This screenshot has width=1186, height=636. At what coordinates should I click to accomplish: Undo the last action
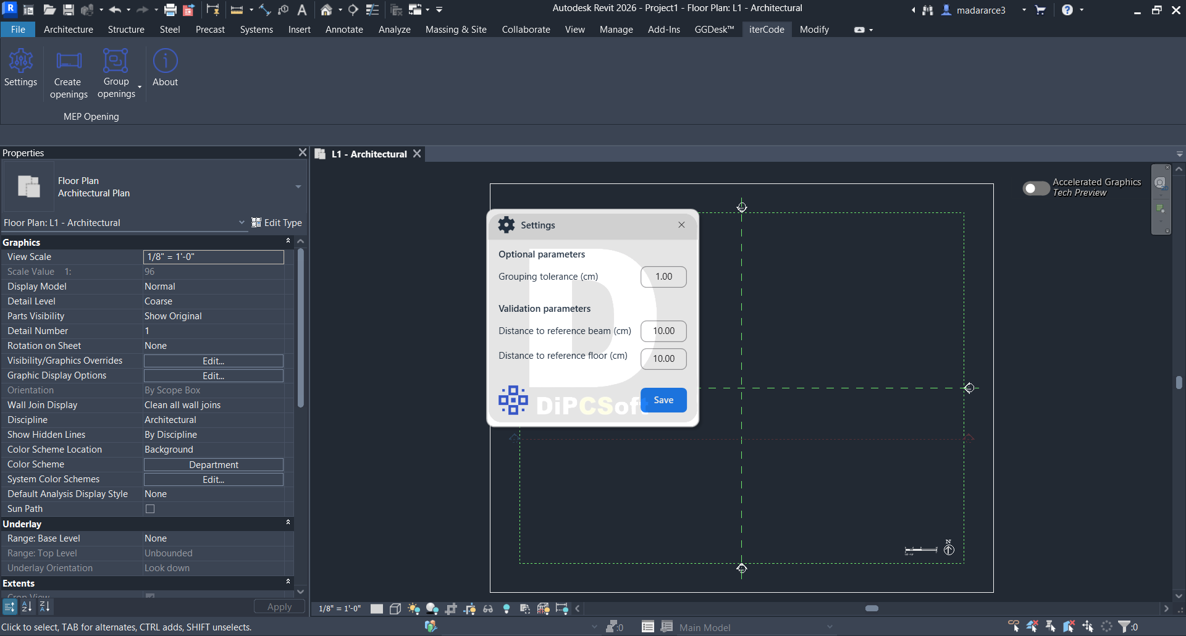pyautogui.click(x=115, y=10)
